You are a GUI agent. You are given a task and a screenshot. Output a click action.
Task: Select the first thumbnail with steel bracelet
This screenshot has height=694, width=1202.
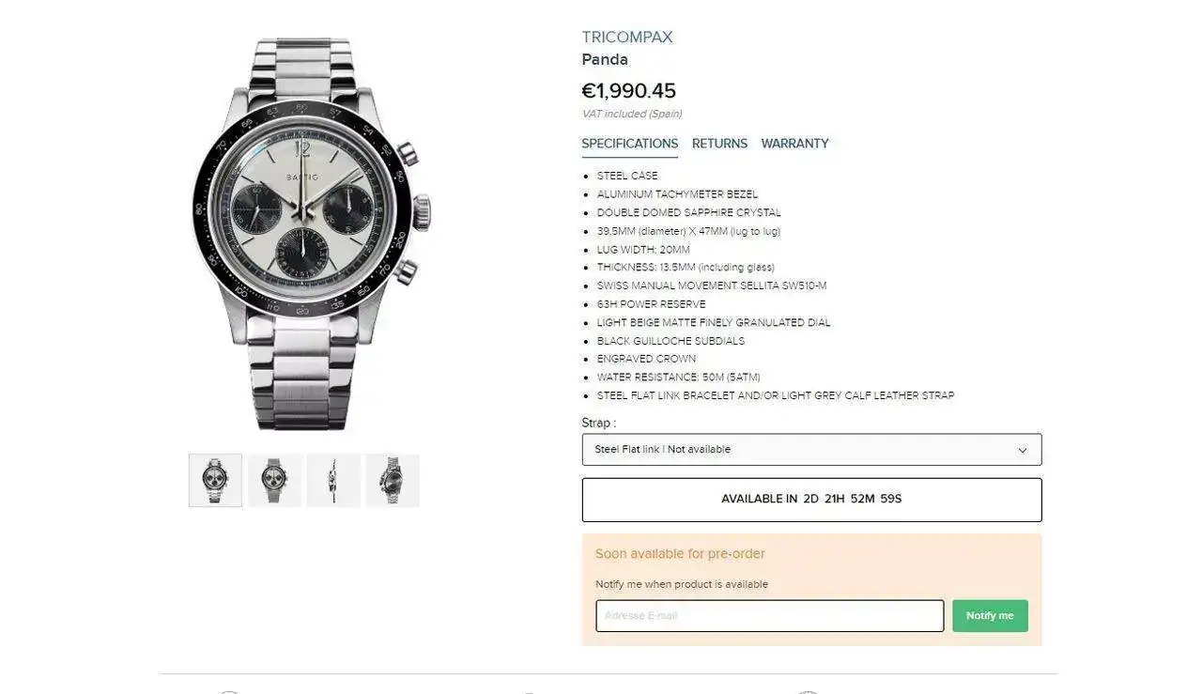pos(215,481)
